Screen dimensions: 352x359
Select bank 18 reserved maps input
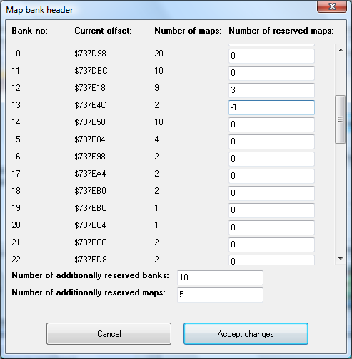pos(271,193)
